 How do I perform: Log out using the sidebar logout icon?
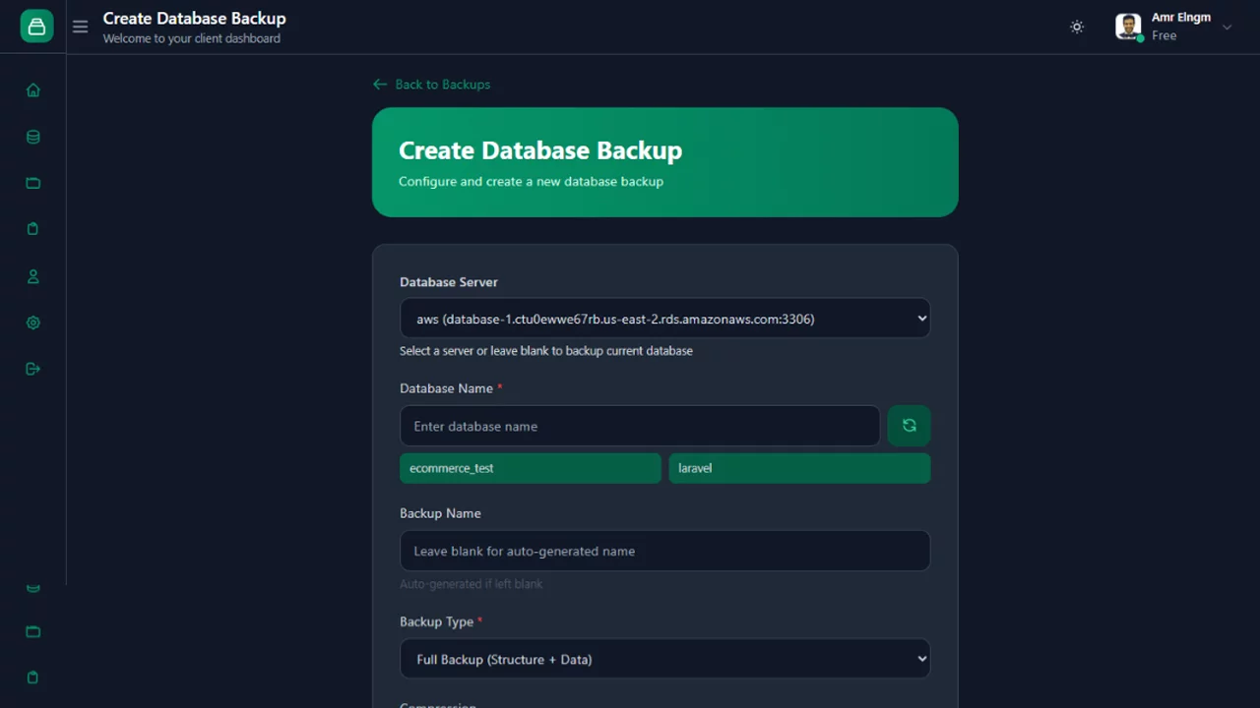pyautogui.click(x=32, y=368)
